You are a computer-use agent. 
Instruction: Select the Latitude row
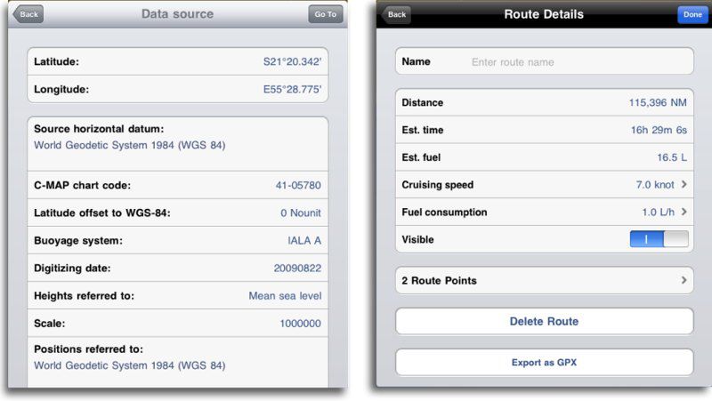pyautogui.click(x=177, y=61)
